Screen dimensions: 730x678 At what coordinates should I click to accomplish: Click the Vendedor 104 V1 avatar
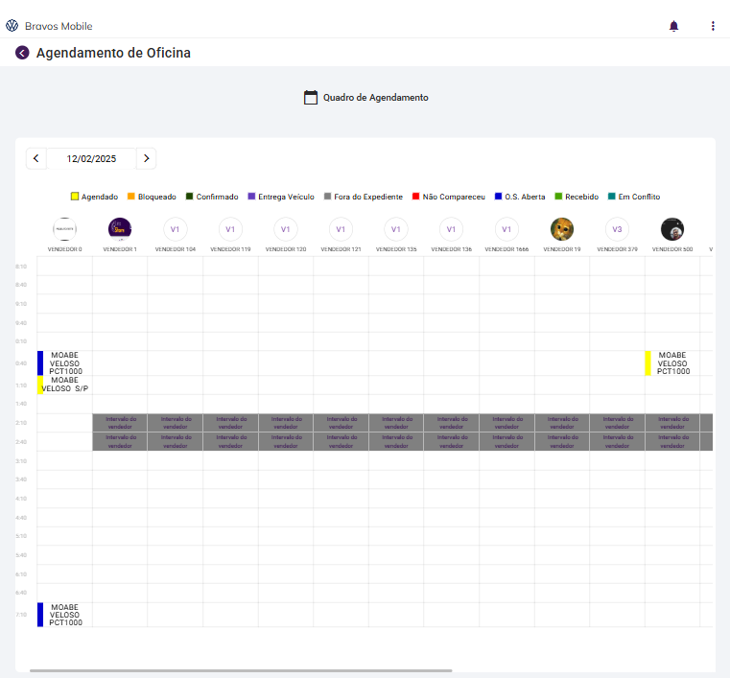coord(175,229)
